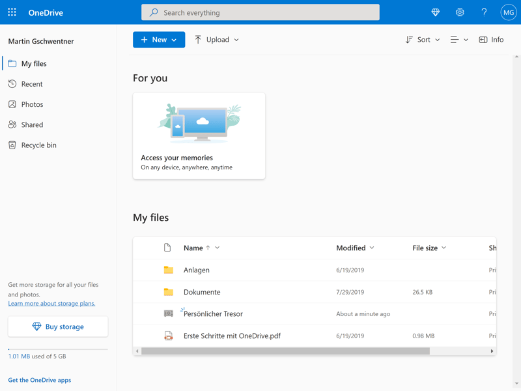Open the view options dropdown
Screen dimensions: 521x391
[459, 40]
